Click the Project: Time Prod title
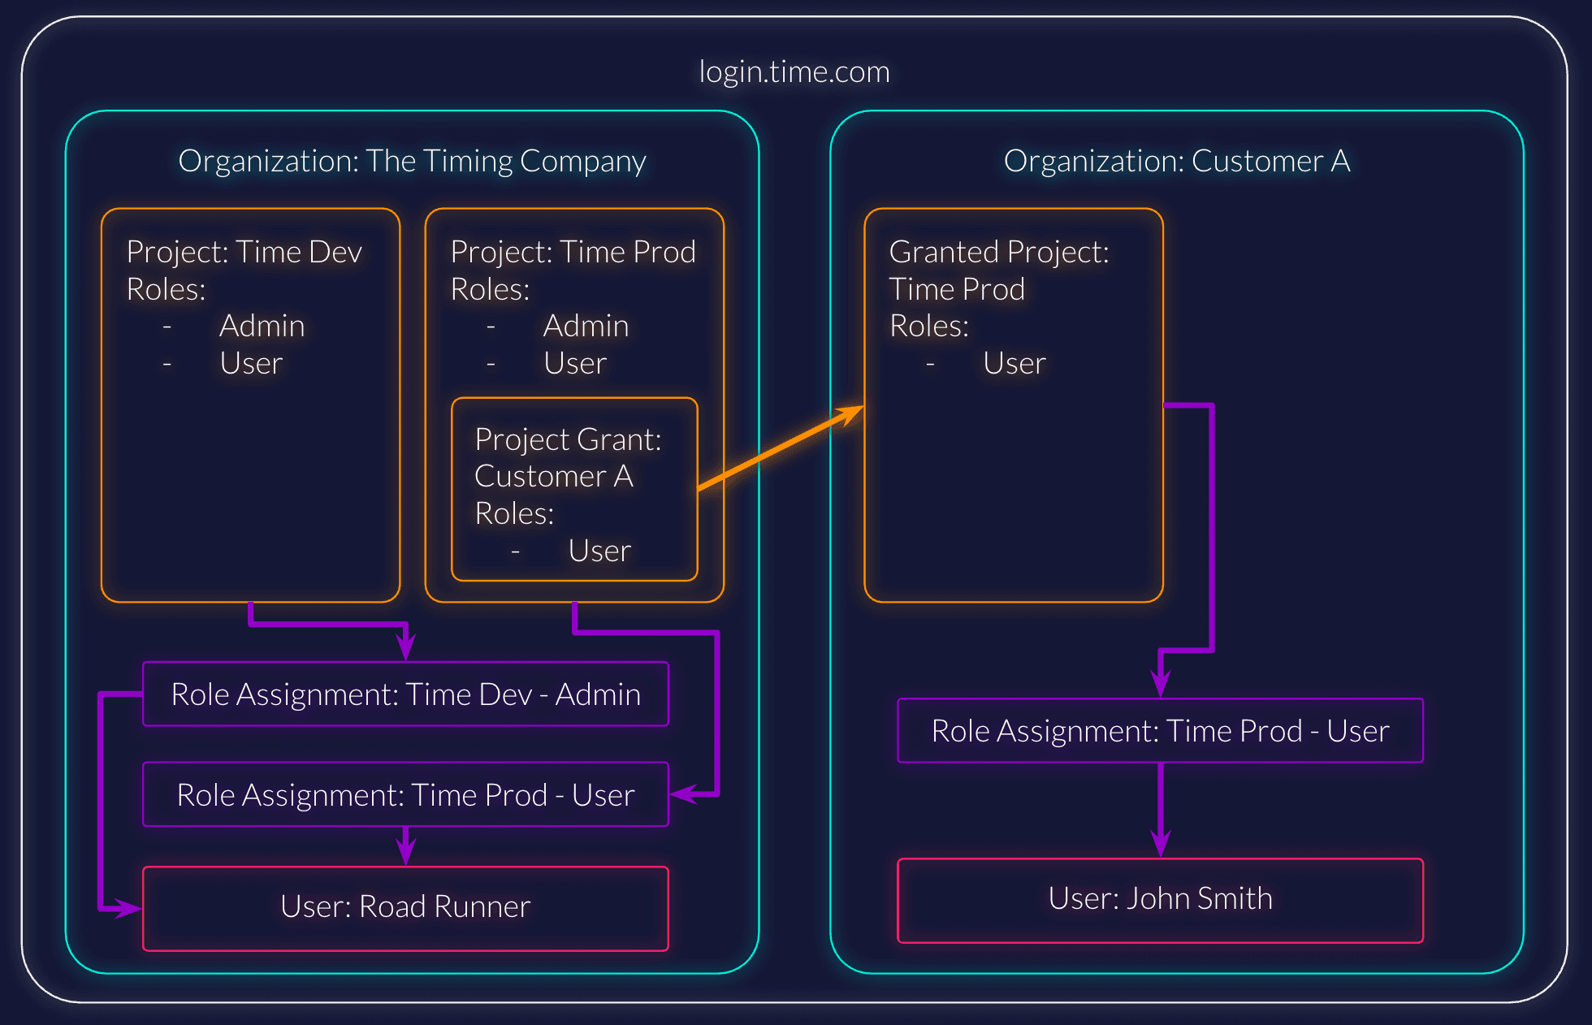Viewport: 1592px width, 1025px height. [x=573, y=252]
